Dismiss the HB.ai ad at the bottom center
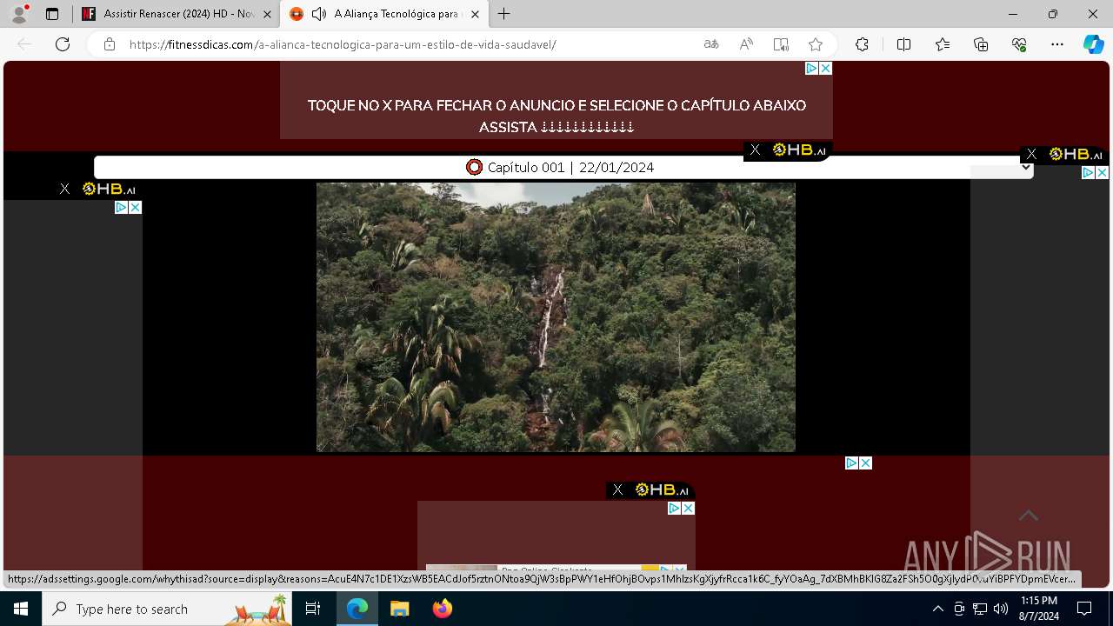Screen dimensions: 1113x626 [x=617, y=489]
